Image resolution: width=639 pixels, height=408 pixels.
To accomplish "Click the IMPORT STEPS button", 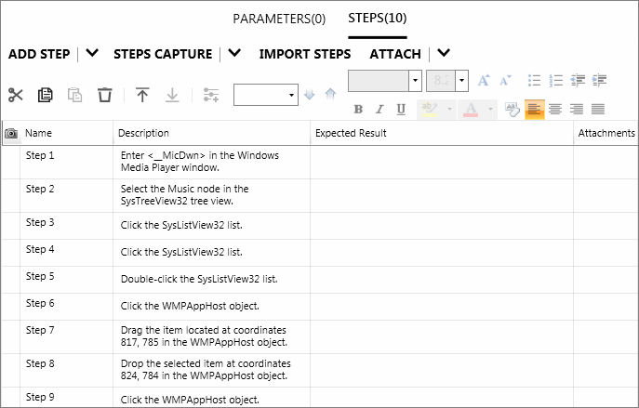I will tap(304, 54).
